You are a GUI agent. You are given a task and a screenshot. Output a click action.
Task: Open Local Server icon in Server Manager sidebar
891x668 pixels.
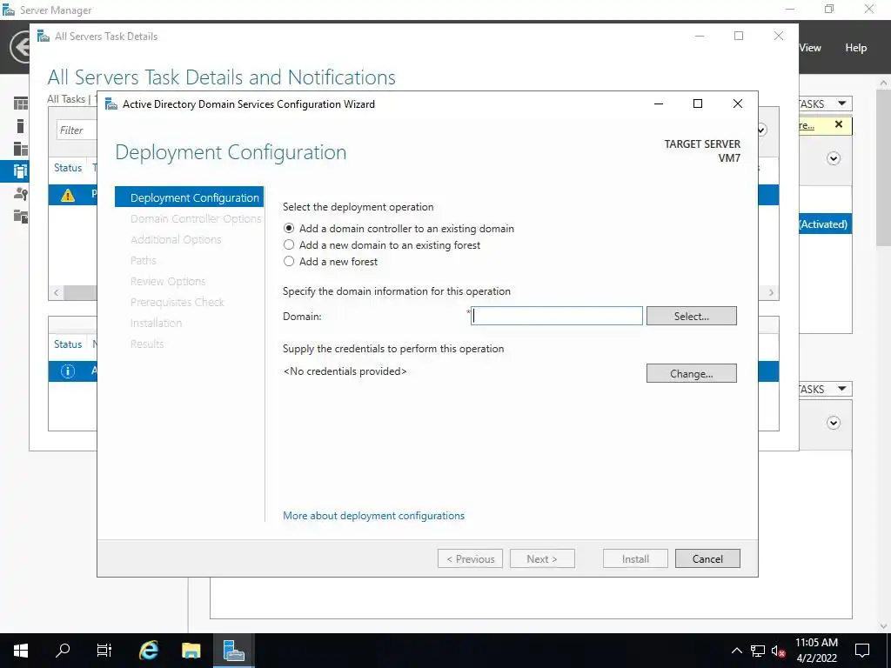[x=21, y=125]
